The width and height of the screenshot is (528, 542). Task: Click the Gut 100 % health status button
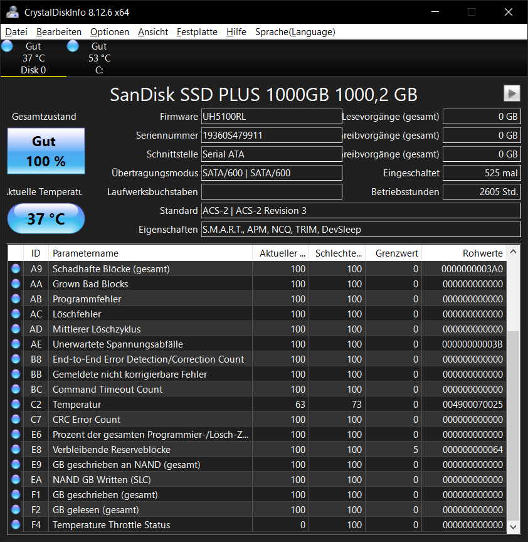click(46, 151)
